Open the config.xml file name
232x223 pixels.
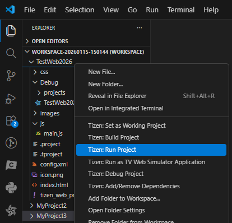pos(54,164)
